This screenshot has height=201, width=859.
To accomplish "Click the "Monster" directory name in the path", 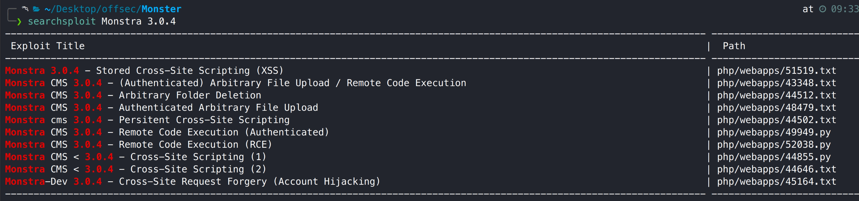I will pos(161,9).
